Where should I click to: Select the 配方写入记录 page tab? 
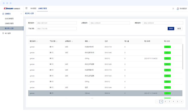pos(29,13)
